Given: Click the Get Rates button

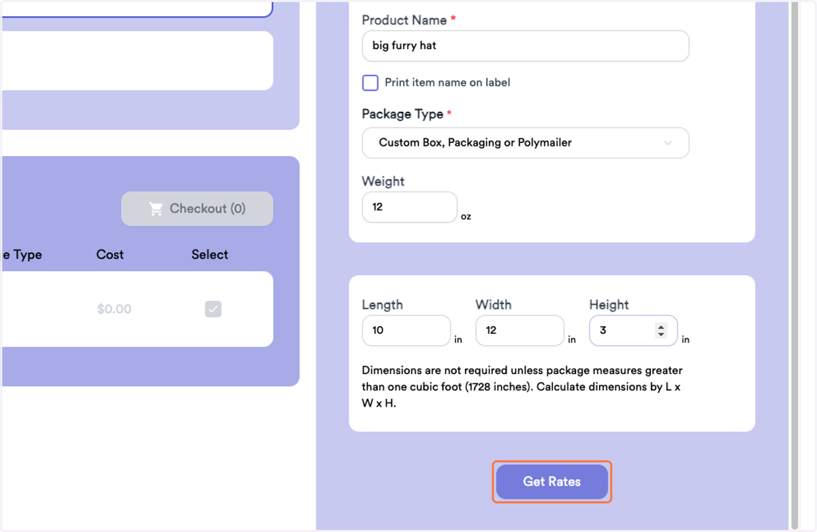Looking at the screenshot, I should tap(551, 482).
